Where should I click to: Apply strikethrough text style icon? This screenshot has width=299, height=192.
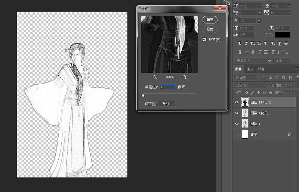[x=286, y=43]
